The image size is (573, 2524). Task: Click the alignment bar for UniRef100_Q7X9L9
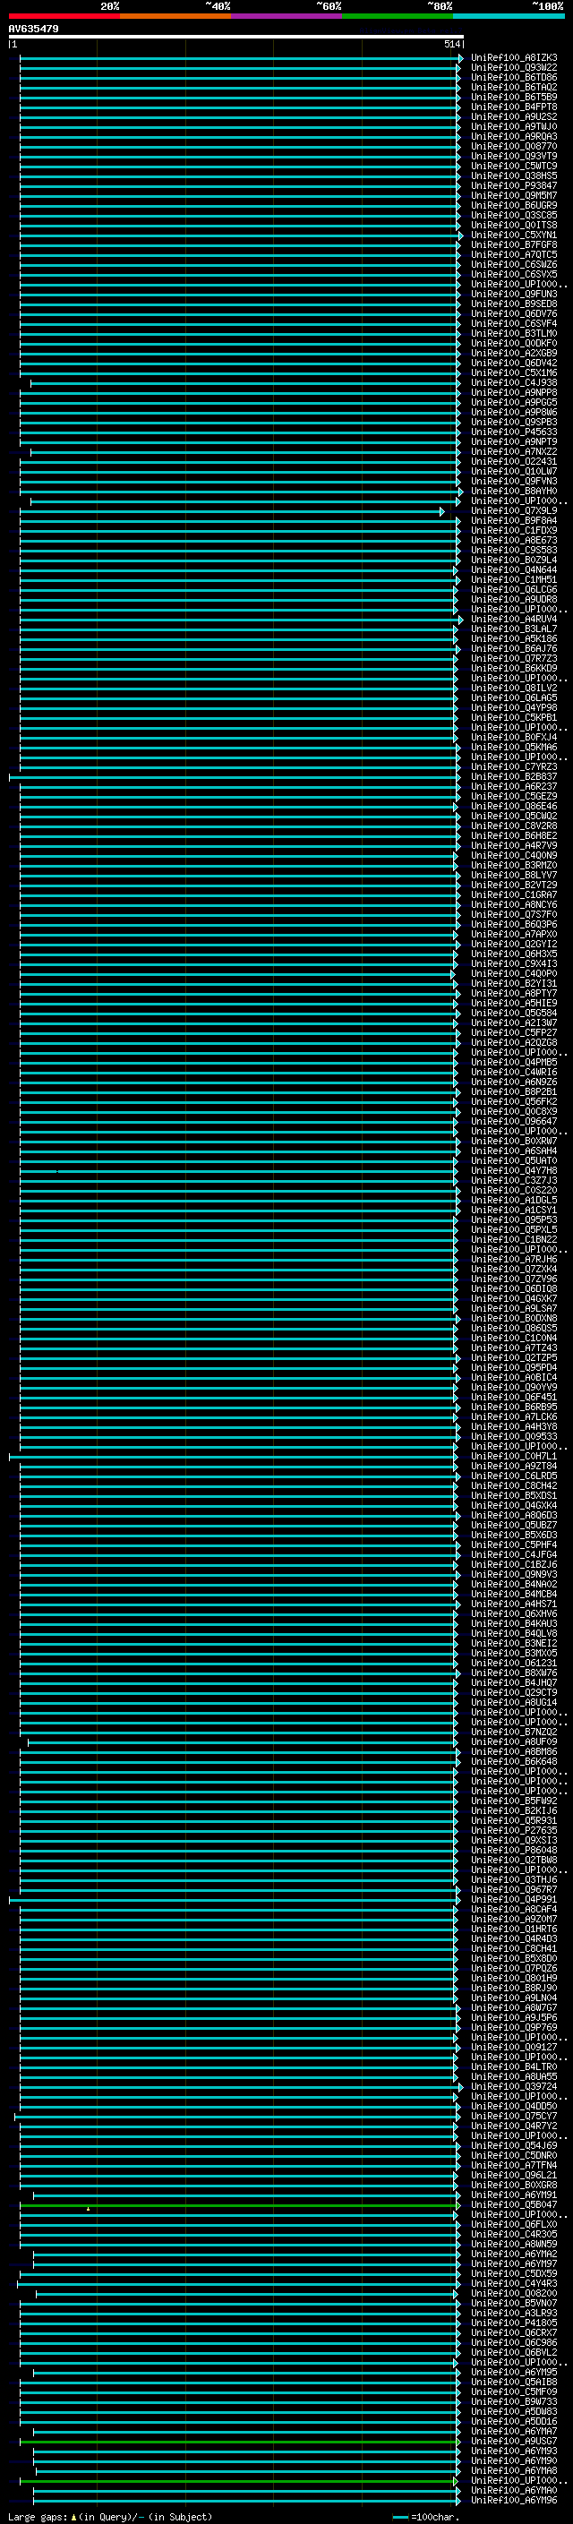click(x=234, y=511)
